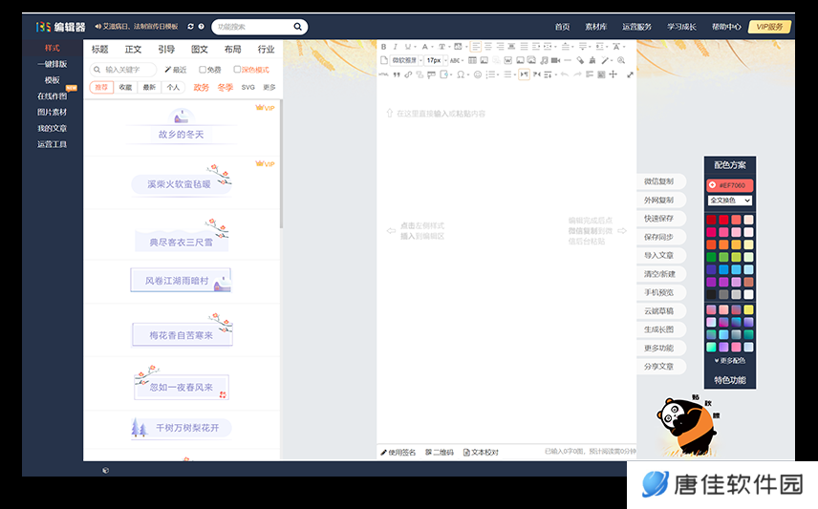Apply underline to text
818x509 pixels.
coord(408,47)
